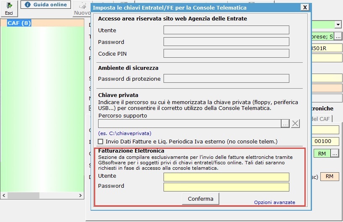Click the horizontal scrollbar thumb in left panel
Image resolution: width=343 pixels, height=222 pixels.
pyautogui.click(x=23, y=195)
